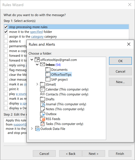Click the Notes sticky-note icon
This screenshot has height=160, width=135.
43,109
